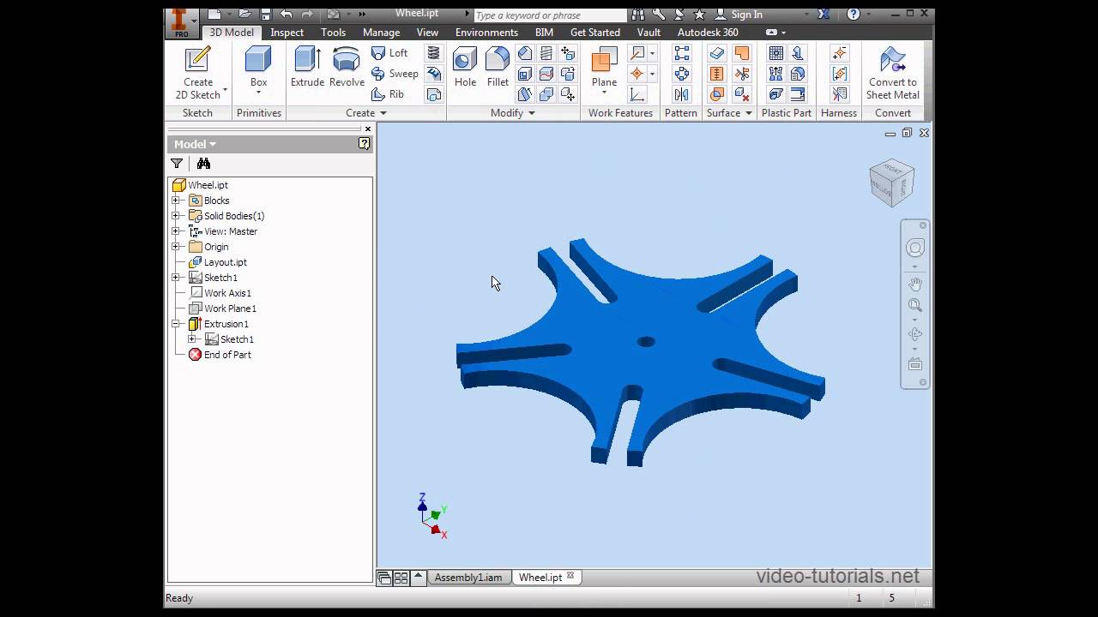The image size is (1098, 617).
Task: Open the Full Navigation Wheel
Action: 915,249
